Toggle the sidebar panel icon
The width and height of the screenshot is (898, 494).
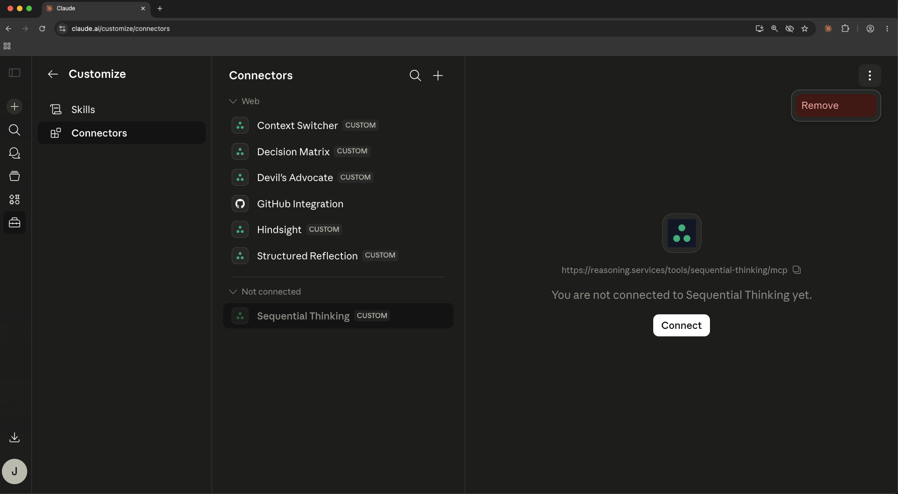coord(15,73)
